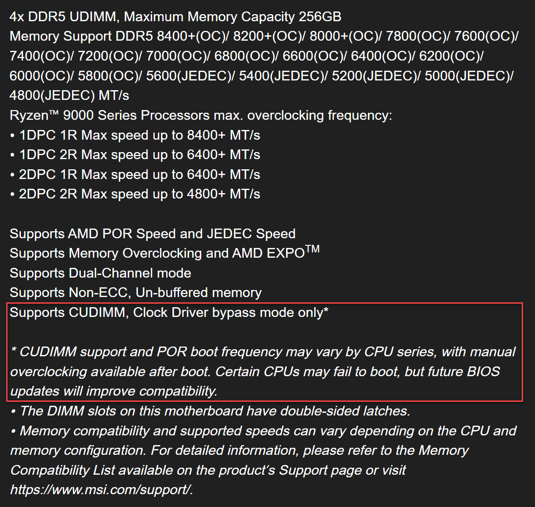
Task: Click the "4x DDR5 UDIMM" capacity line
Action: (x=175, y=17)
